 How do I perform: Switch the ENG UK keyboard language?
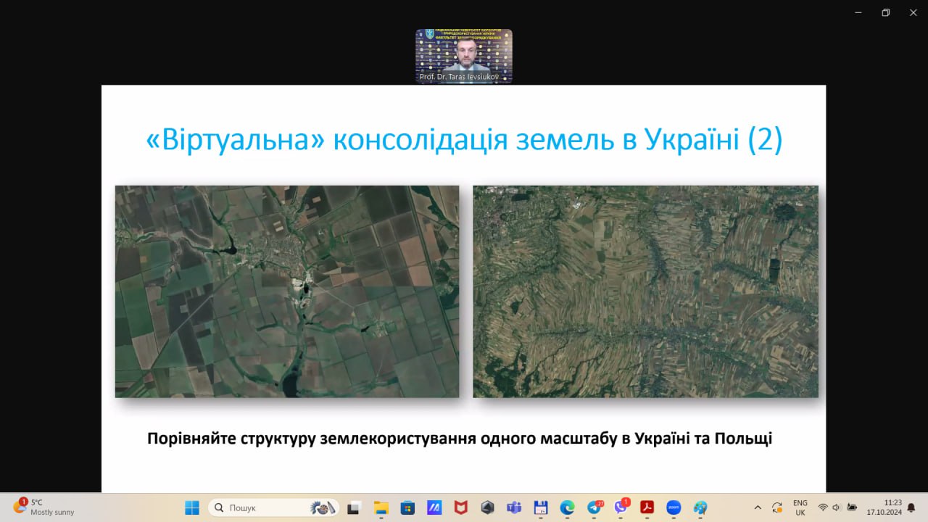click(x=800, y=507)
